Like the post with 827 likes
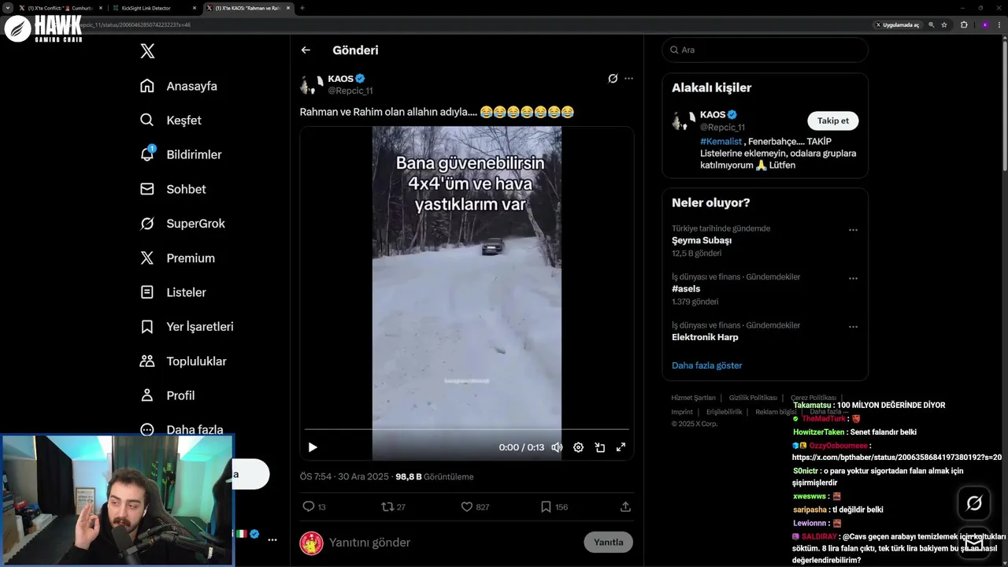1008x567 pixels. pos(475,507)
